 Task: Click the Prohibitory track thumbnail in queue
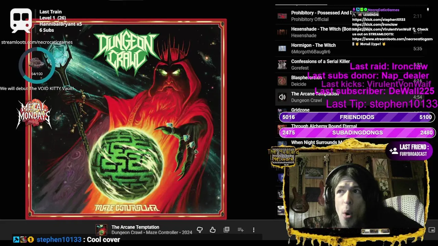coord(282,16)
